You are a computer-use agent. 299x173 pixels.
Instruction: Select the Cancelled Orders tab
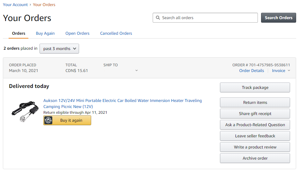(x=116, y=33)
